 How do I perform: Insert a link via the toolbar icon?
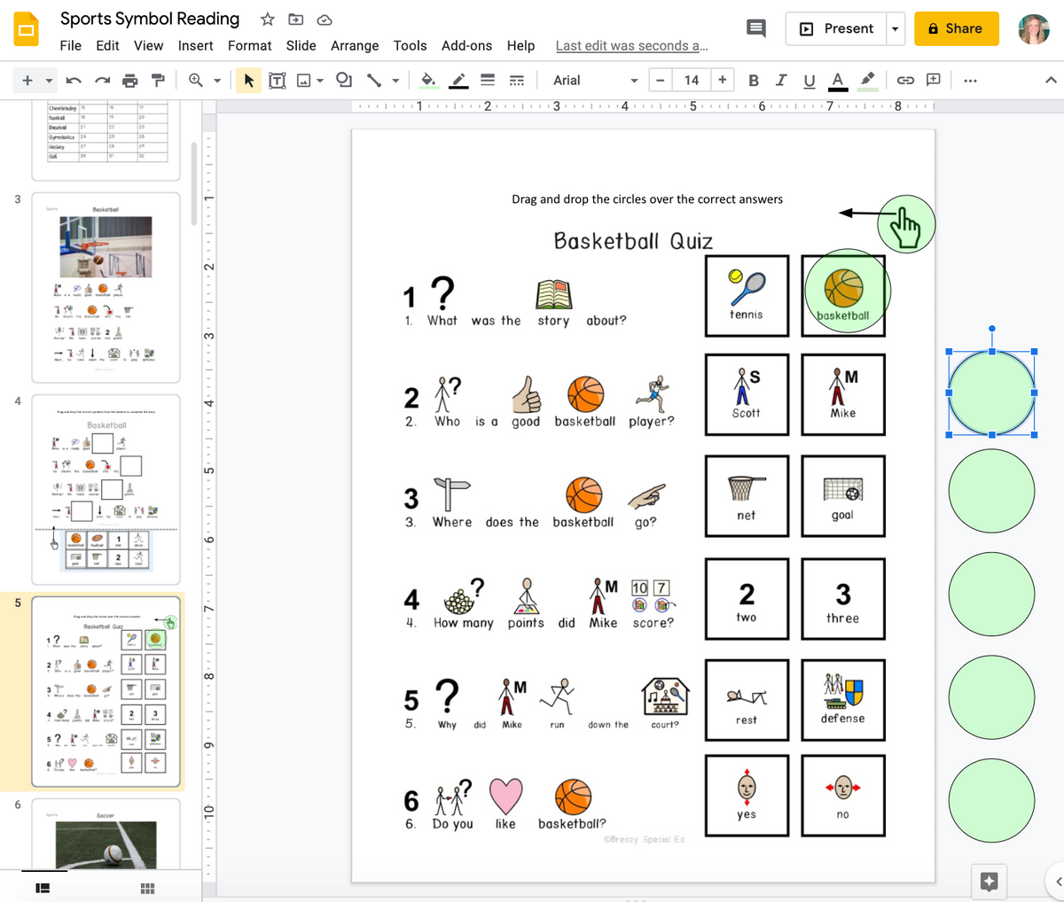(x=905, y=80)
